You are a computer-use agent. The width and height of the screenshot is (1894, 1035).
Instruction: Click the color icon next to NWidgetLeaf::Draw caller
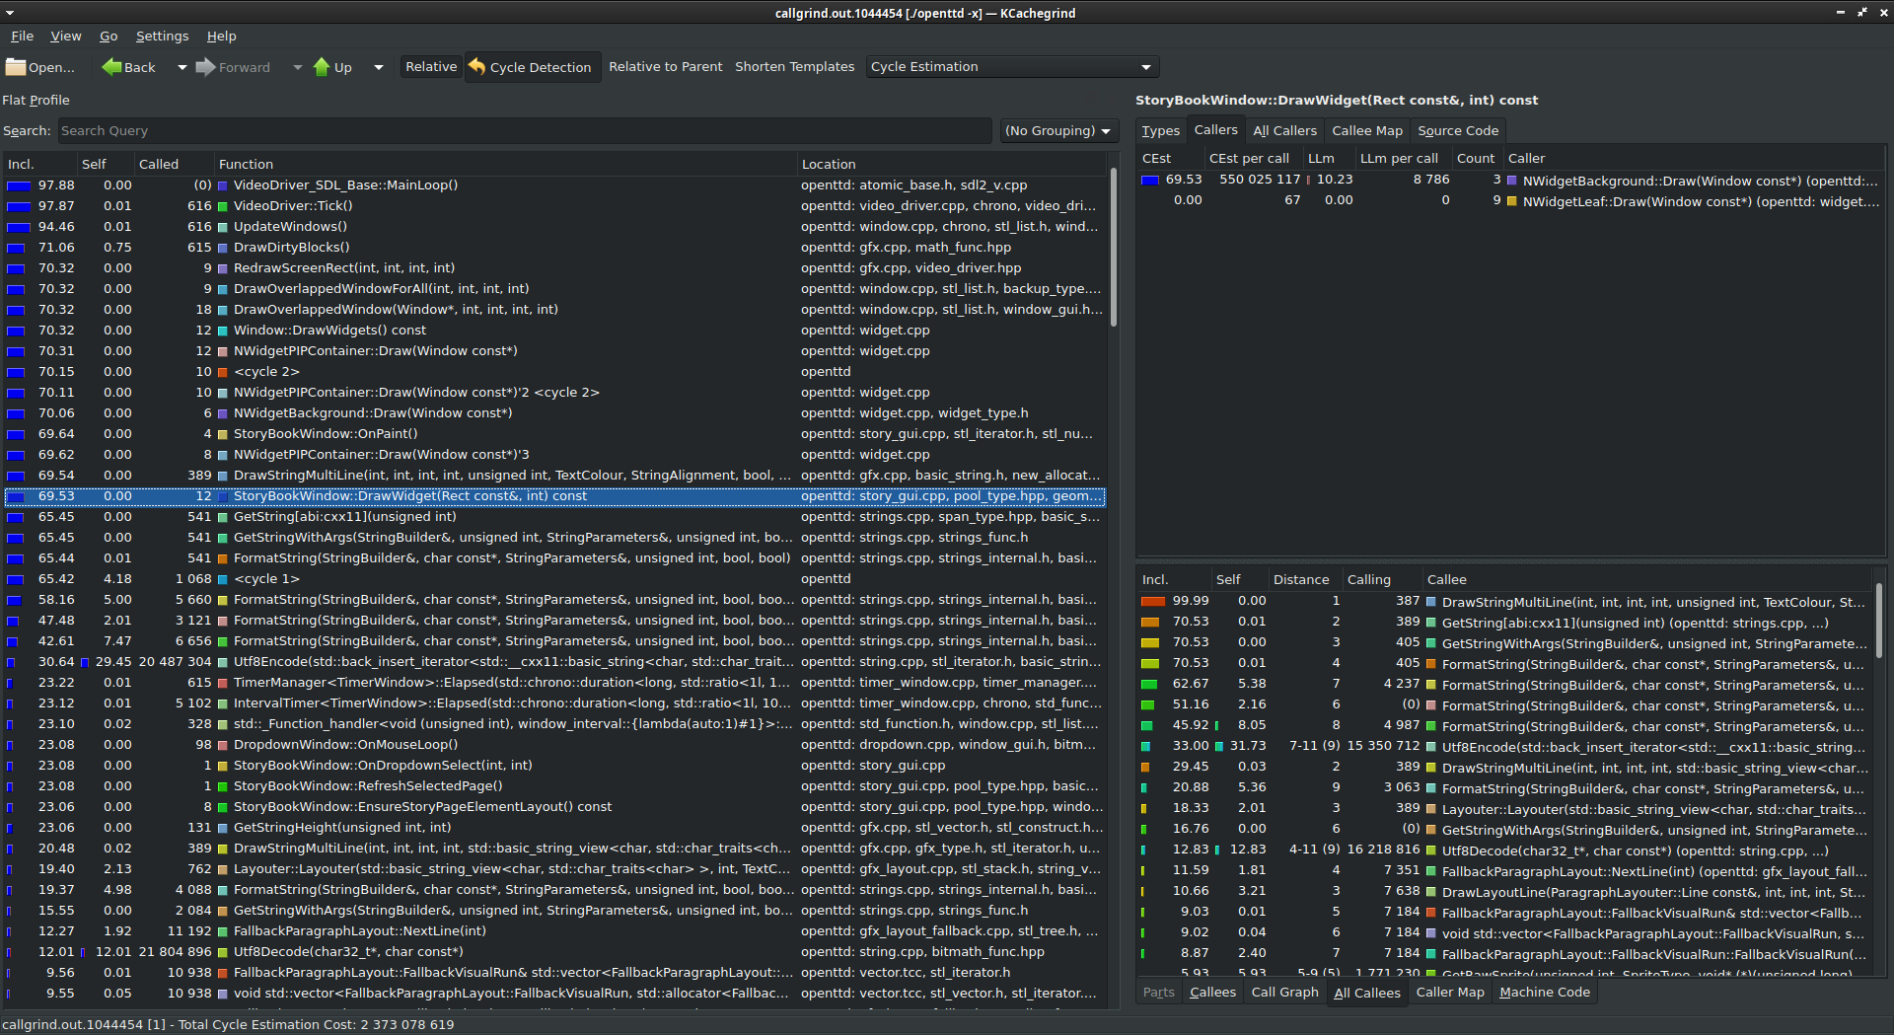(1511, 201)
